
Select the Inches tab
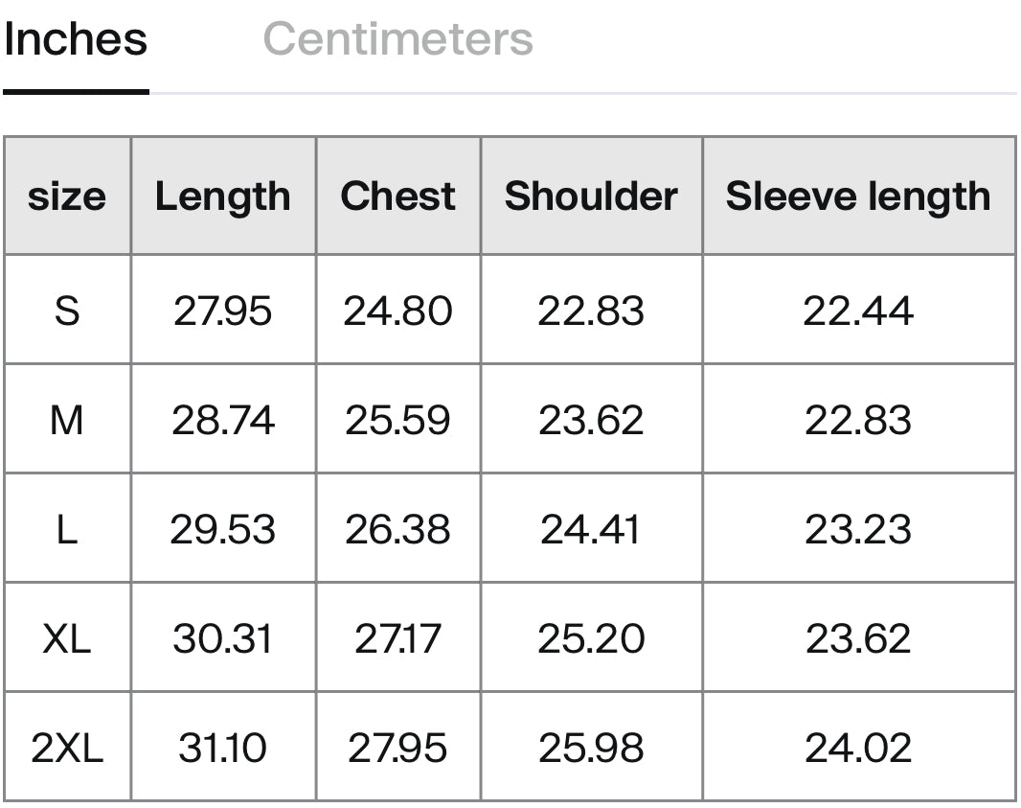click(x=76, y=39)
